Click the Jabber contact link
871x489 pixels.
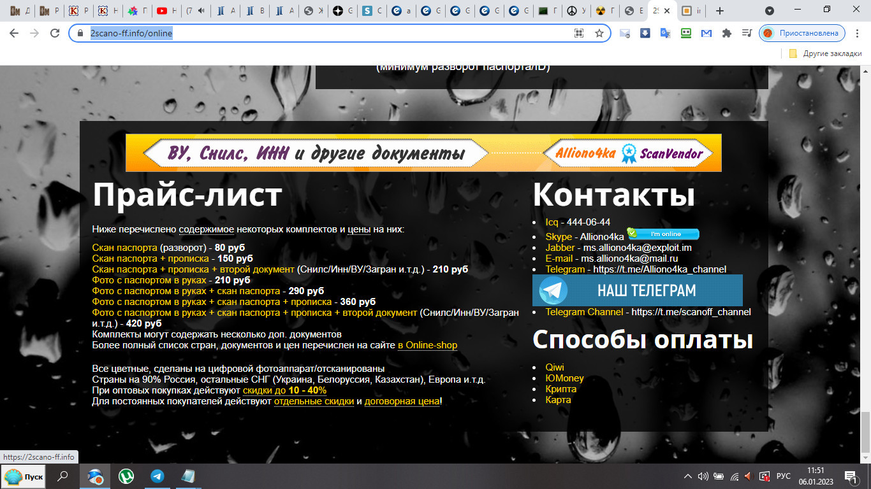click(560, 248)
